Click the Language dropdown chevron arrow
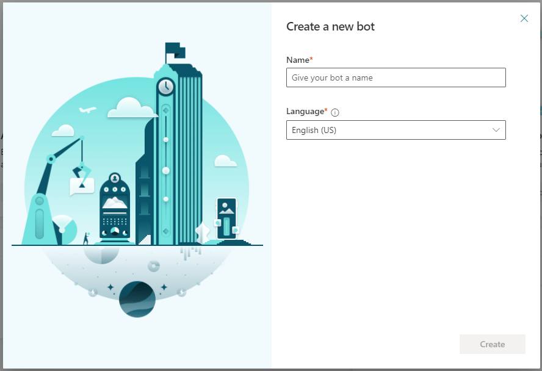The width and height of the screenshot is (542, 371). click(x=496, y=130)
